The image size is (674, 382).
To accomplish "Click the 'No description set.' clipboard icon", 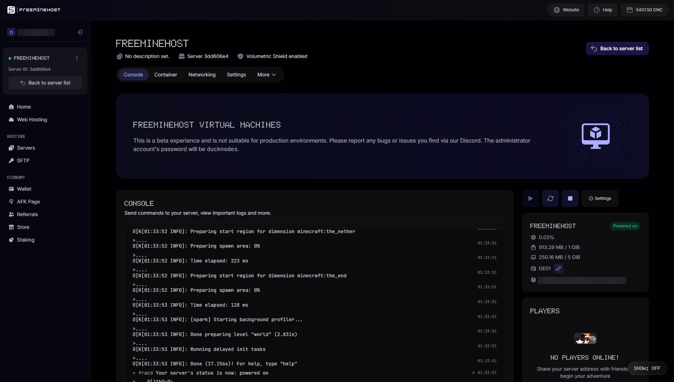I will 120,56.
